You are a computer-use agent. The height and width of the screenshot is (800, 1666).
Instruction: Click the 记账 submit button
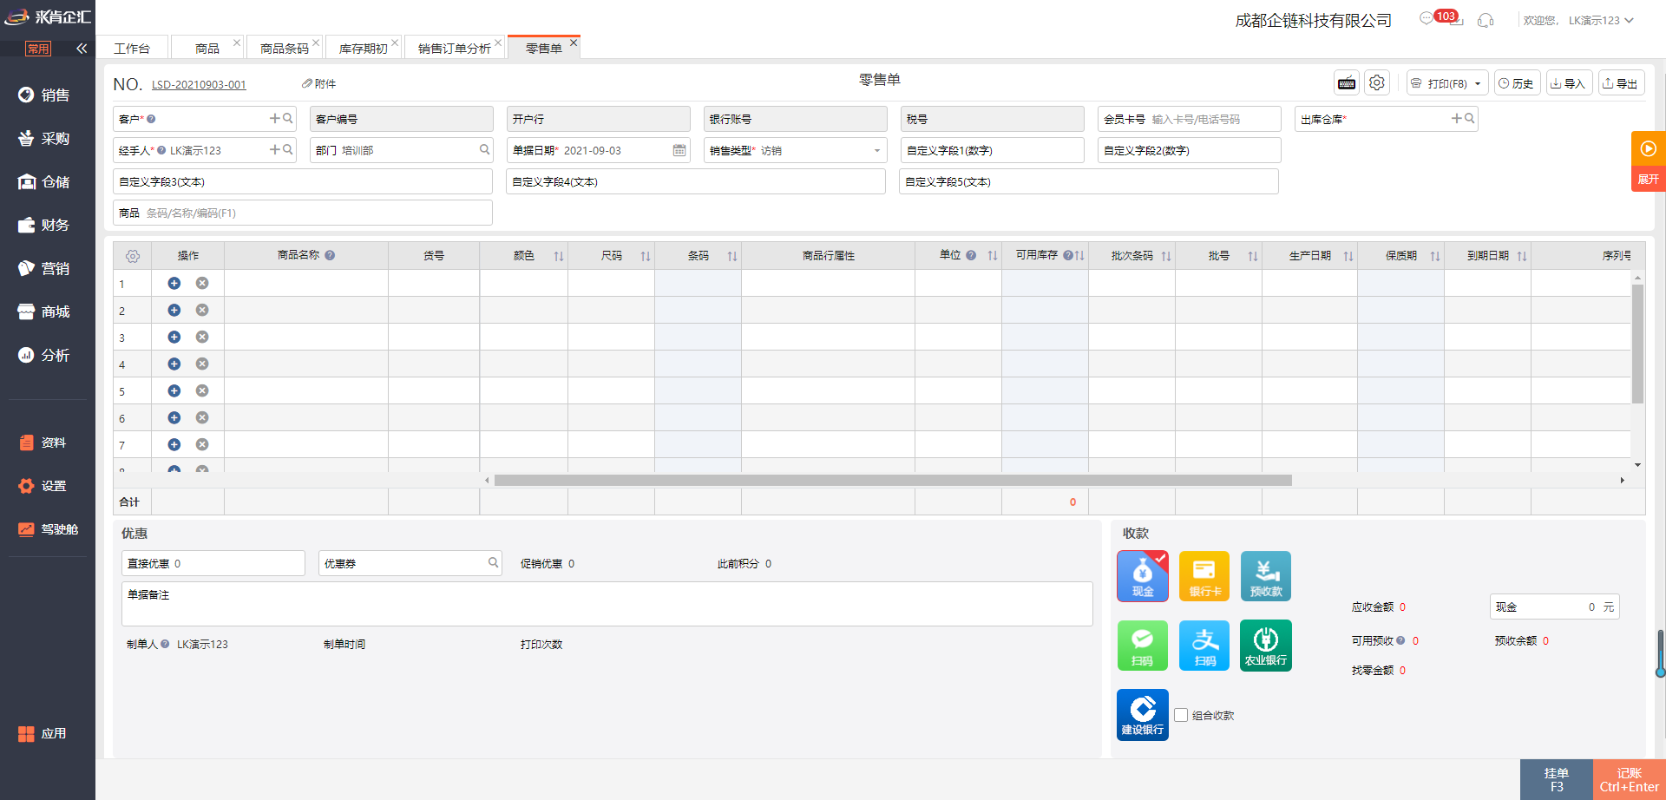pyautogui.click(x=1629, y=779)
